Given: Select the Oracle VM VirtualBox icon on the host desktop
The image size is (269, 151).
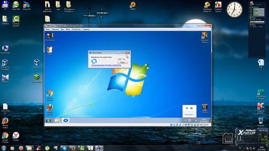Looking at the screenshot, I should 5,65.
